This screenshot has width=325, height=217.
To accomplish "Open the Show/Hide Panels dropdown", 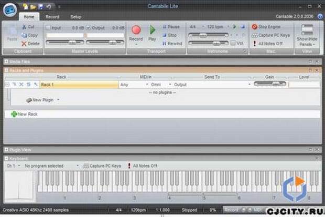I will point(307,35).
